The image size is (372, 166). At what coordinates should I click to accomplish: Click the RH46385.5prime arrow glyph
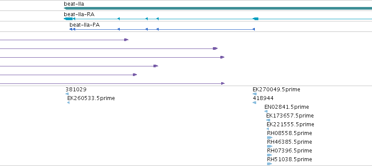[270, 146]
